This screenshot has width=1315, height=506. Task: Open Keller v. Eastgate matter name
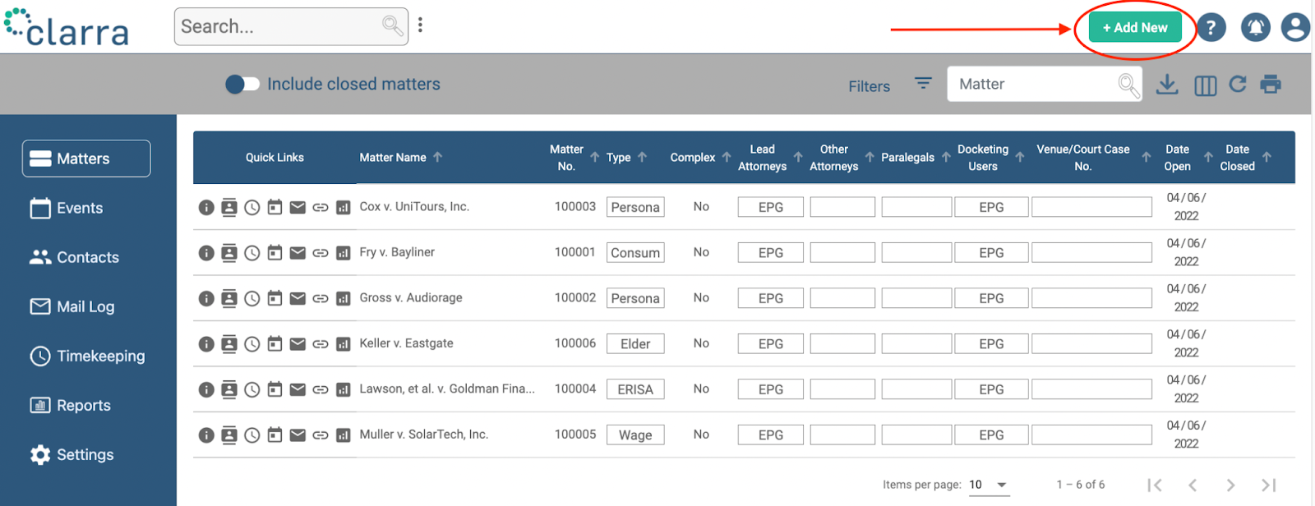pyautogui.click(x=406, y=343)
